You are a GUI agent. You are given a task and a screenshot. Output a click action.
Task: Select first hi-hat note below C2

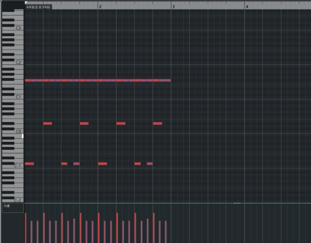point(28,80)
